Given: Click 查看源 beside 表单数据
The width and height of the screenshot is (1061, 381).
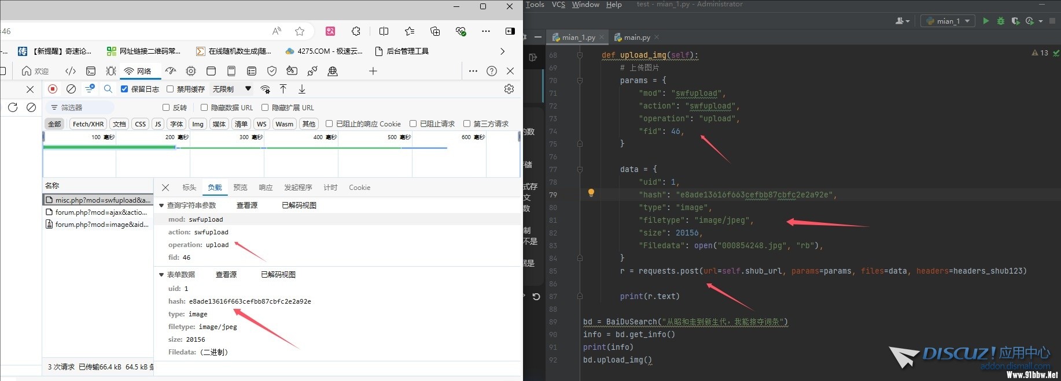Looking at the screenshot, I should tap(226, 275).
